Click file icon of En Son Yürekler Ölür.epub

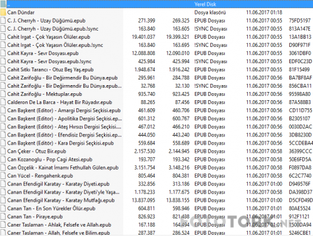[x=3, y=208]
